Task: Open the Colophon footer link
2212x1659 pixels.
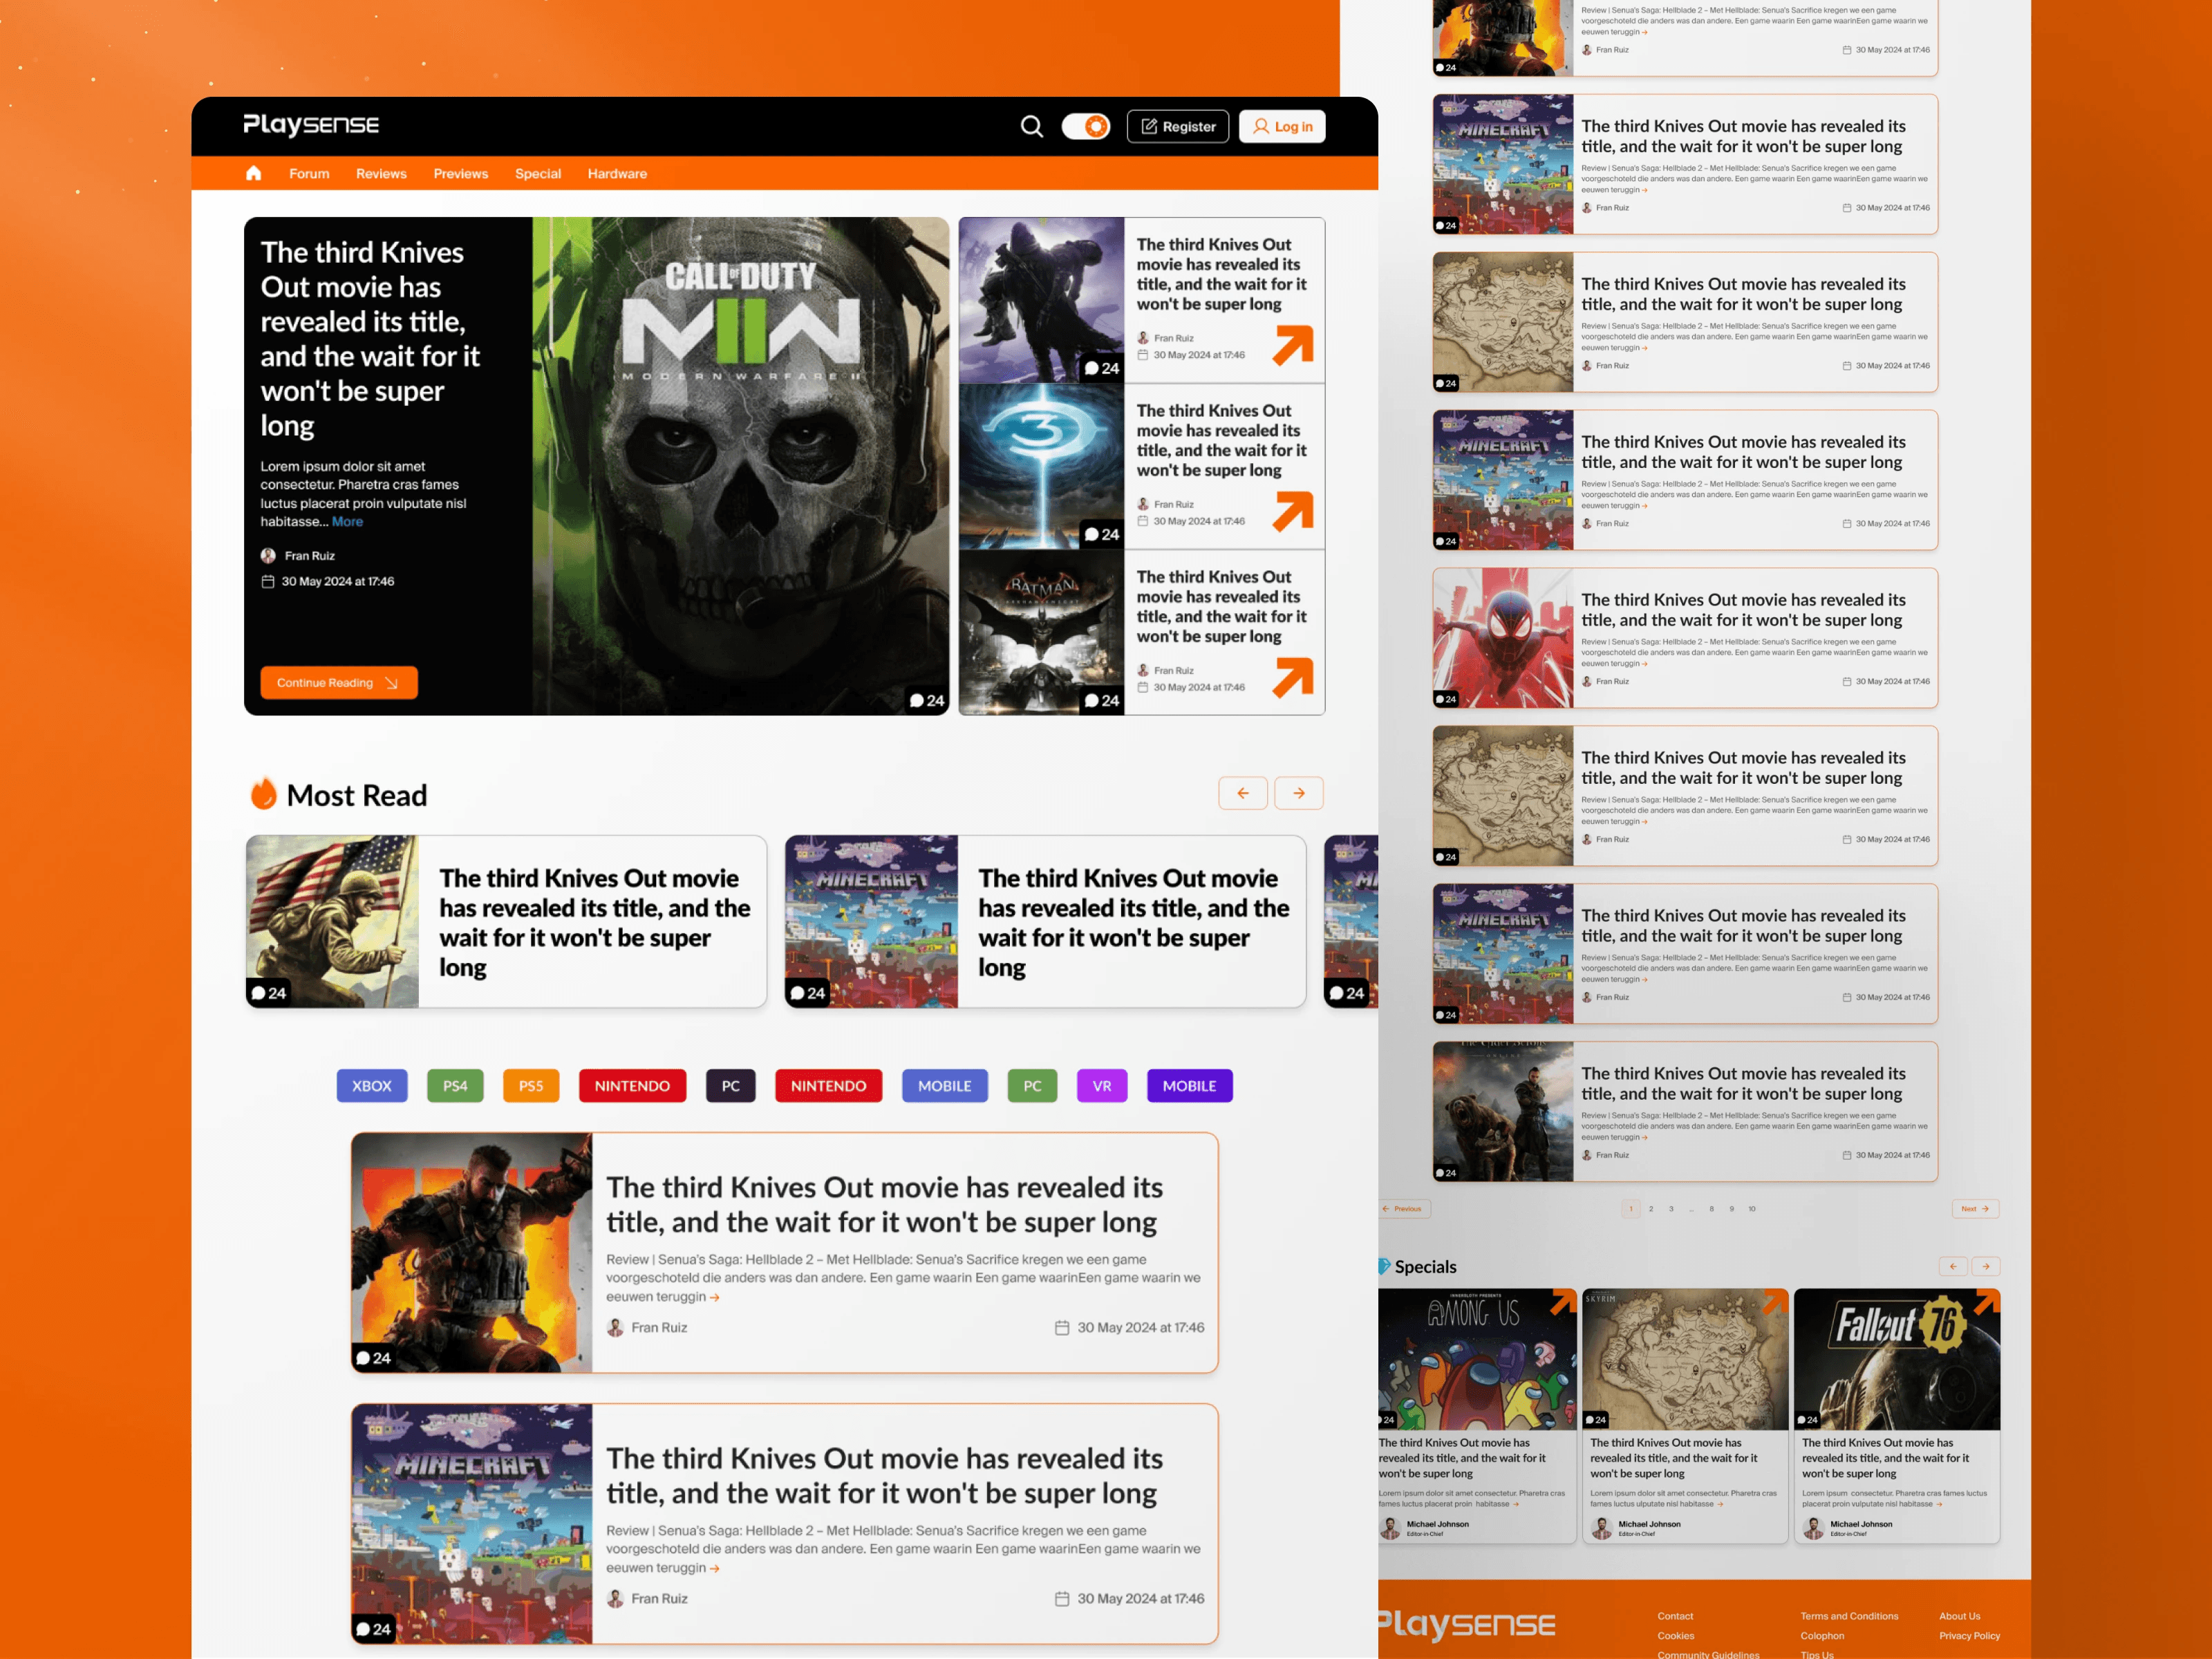Action: [x=1822, y=1637]
